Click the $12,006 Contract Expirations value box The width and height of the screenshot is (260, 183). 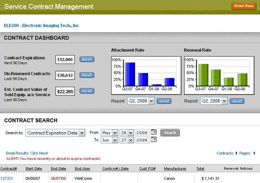[65, 59]
